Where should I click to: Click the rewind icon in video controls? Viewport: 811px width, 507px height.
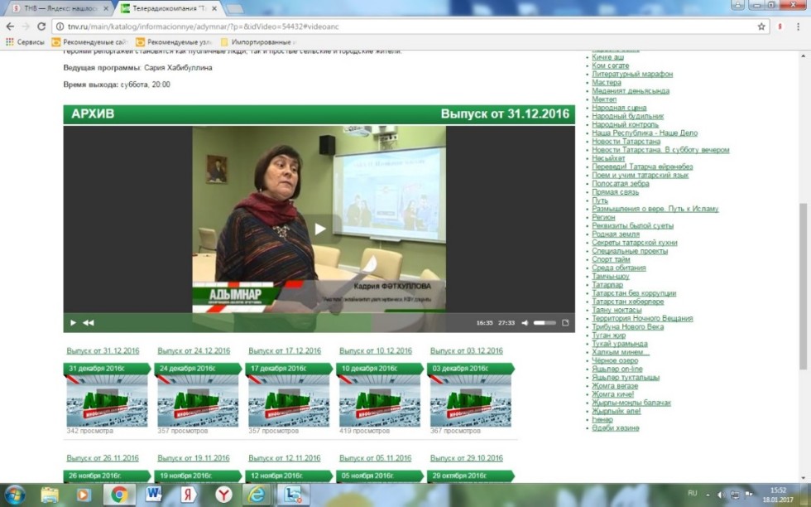tap(88, 323)
